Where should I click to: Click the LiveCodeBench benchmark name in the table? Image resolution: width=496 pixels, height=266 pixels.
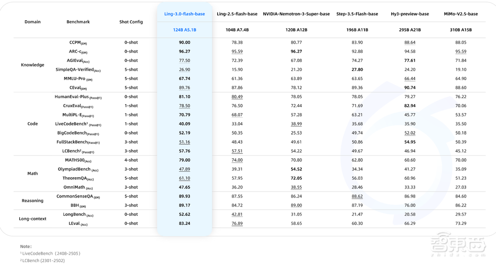pyautogui.click(x=78, y=124)
